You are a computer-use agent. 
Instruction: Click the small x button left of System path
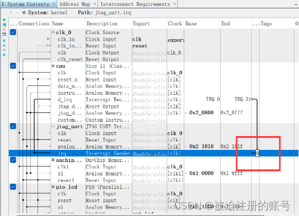tap(11, 13)
